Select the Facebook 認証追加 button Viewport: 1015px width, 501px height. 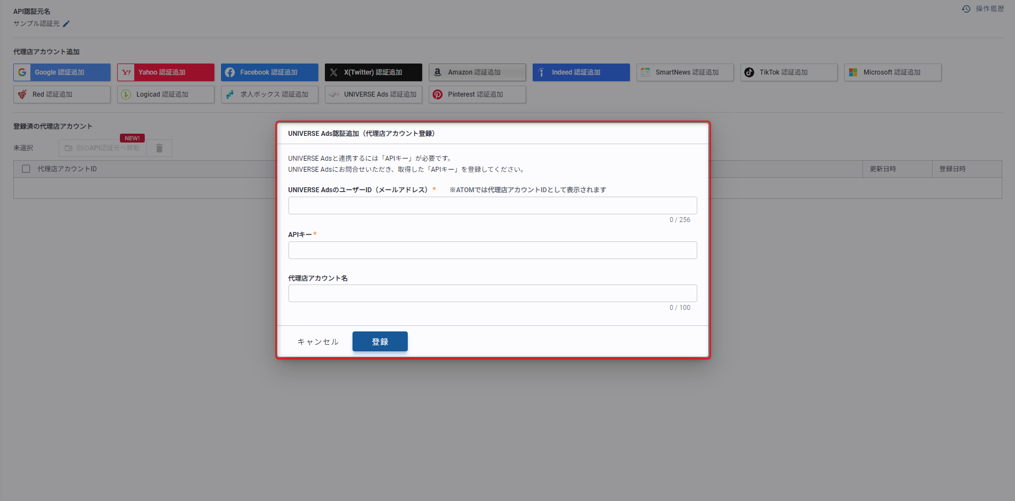tap(270, 72)
